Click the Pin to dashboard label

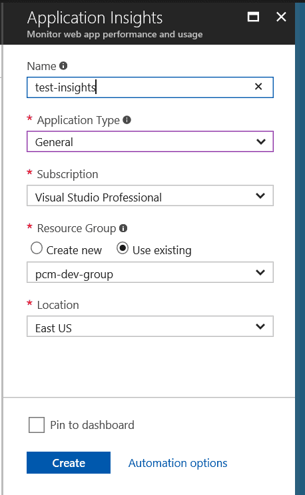tap(93, 425)
